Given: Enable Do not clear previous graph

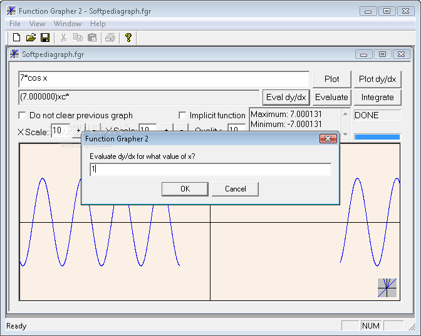Looking at the screenshot, I should (22, 115).
